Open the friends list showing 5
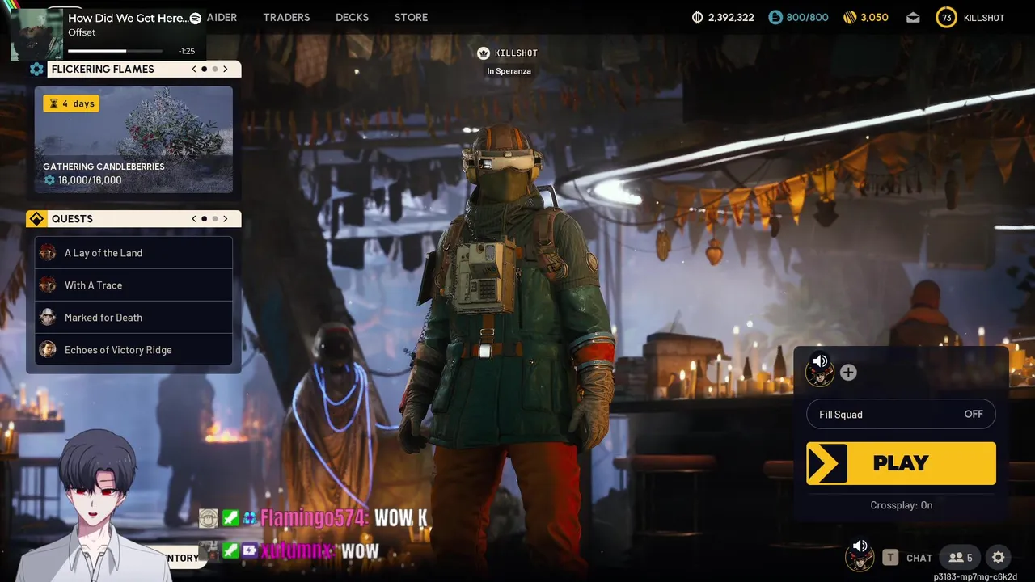This screenshot has width=1035, height=582. [x=960, y=557]
